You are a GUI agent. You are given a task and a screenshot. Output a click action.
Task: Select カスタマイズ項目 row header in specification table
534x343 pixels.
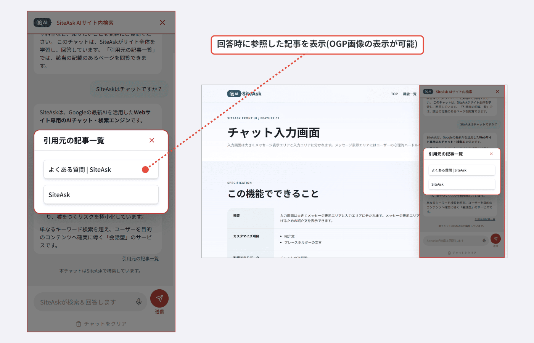(x=246, y=236)
